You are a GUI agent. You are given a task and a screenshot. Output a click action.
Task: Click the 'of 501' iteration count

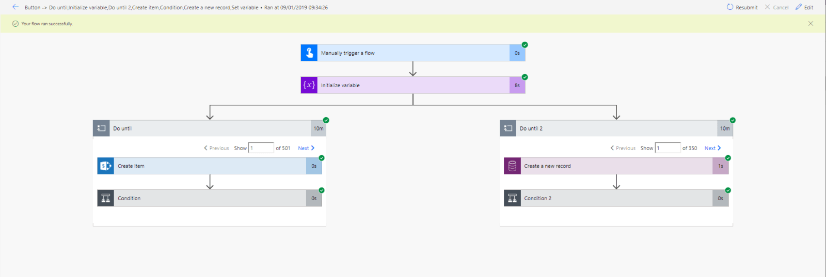(283, 148)
